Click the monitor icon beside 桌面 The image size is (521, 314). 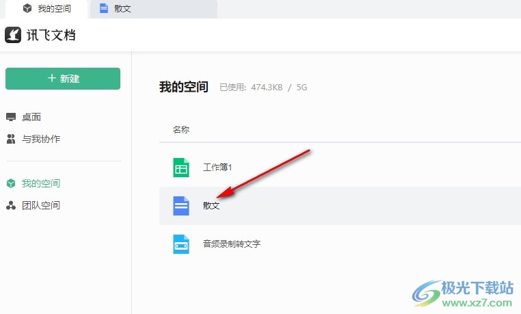[11, 117]
